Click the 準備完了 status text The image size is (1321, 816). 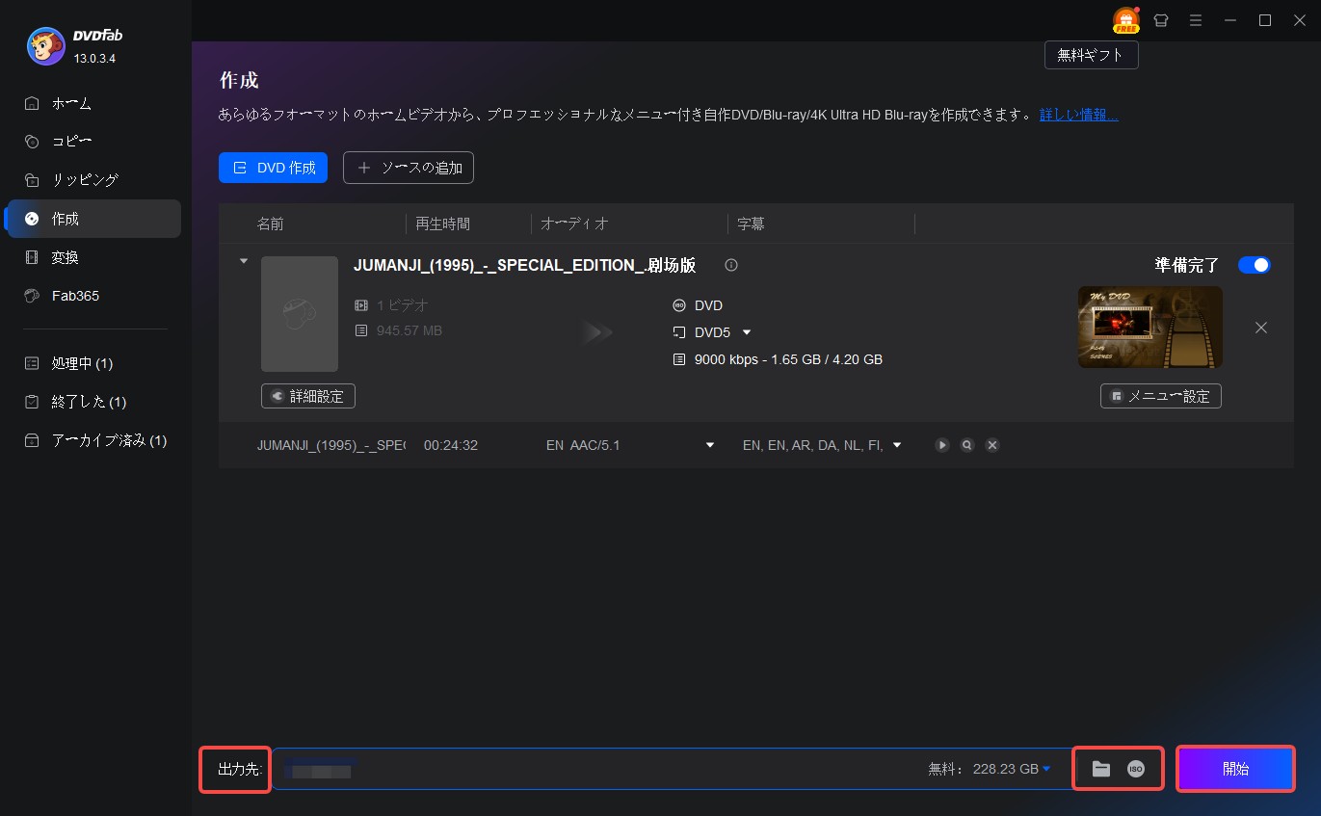tap(1187, 265)
